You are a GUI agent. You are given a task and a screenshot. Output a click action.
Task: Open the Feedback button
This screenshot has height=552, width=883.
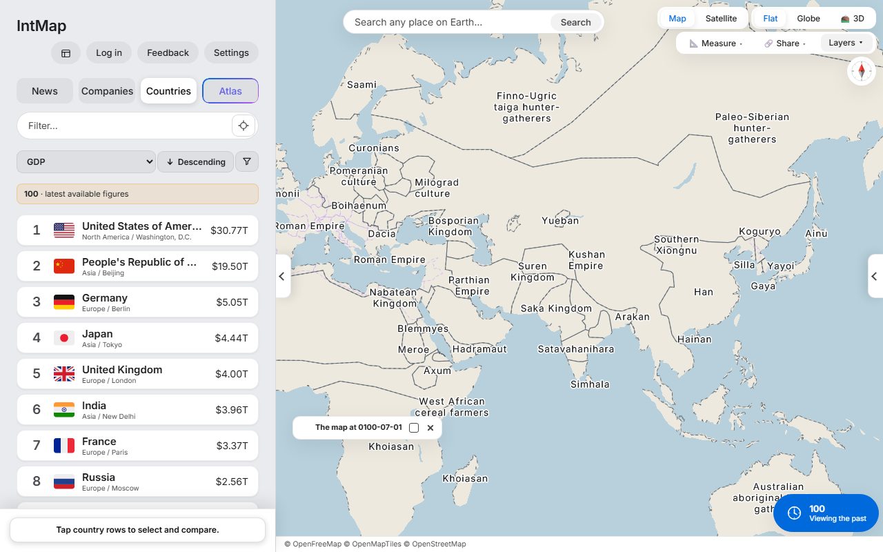(x=168, y=53)
